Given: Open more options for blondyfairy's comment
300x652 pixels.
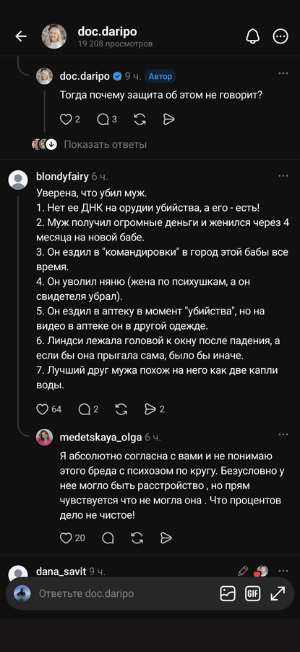Looking at the screenshot, I should click(x=283, y=176).
